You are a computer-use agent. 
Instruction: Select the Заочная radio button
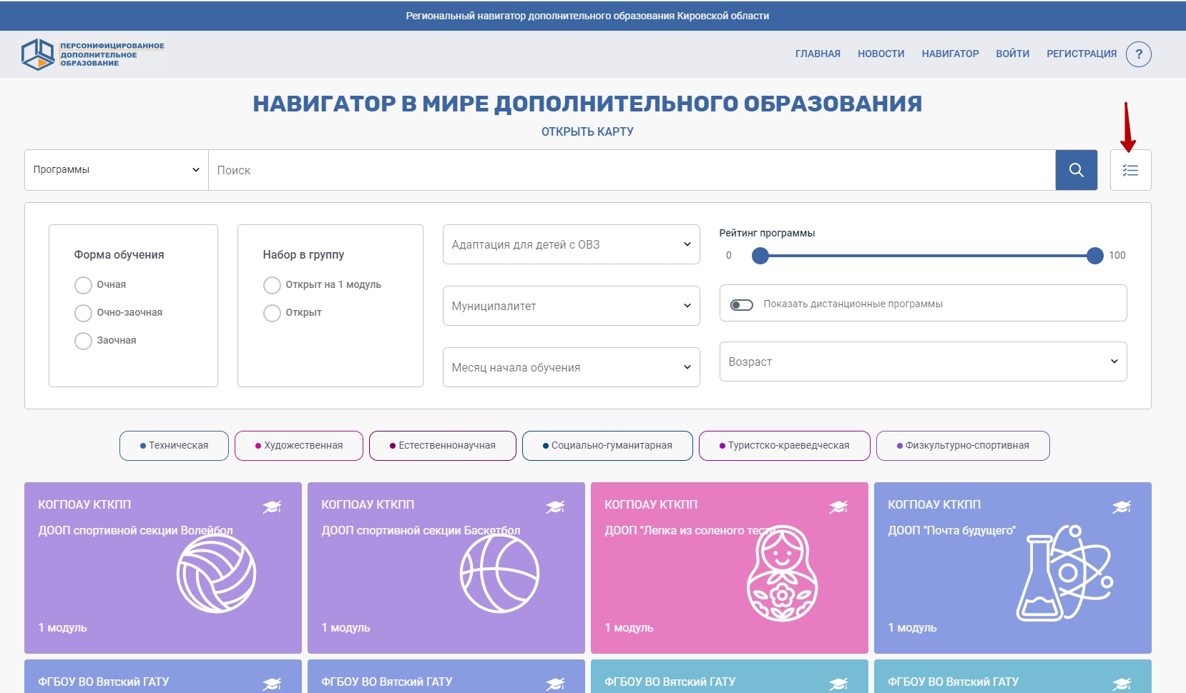coord(84,341)
